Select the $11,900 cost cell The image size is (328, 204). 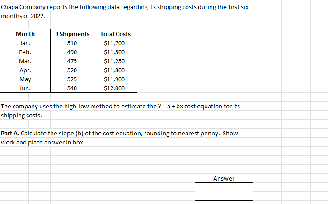tap(115, 79)
